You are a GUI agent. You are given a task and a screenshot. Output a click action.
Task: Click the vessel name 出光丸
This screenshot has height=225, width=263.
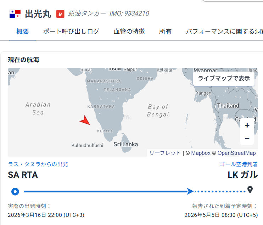tap(38, 14)
